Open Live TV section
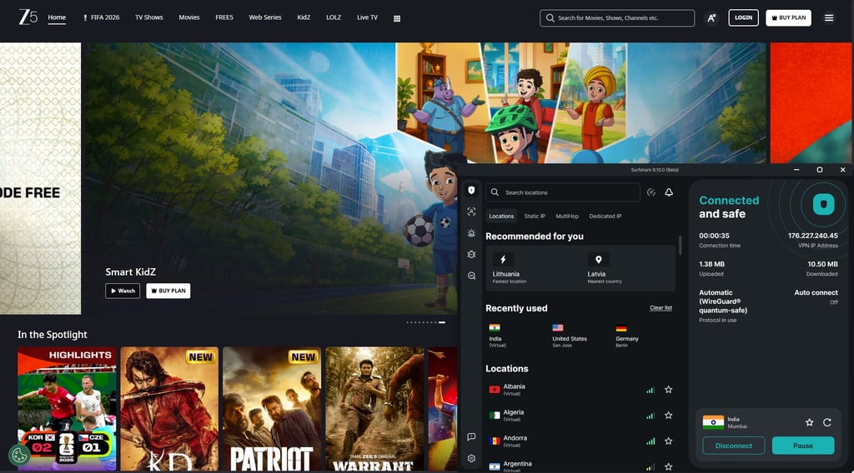This screenshot has height=473, width=854. [x=367, y=17]
